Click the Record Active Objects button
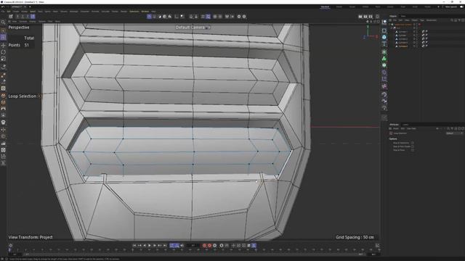 [204, 245]
